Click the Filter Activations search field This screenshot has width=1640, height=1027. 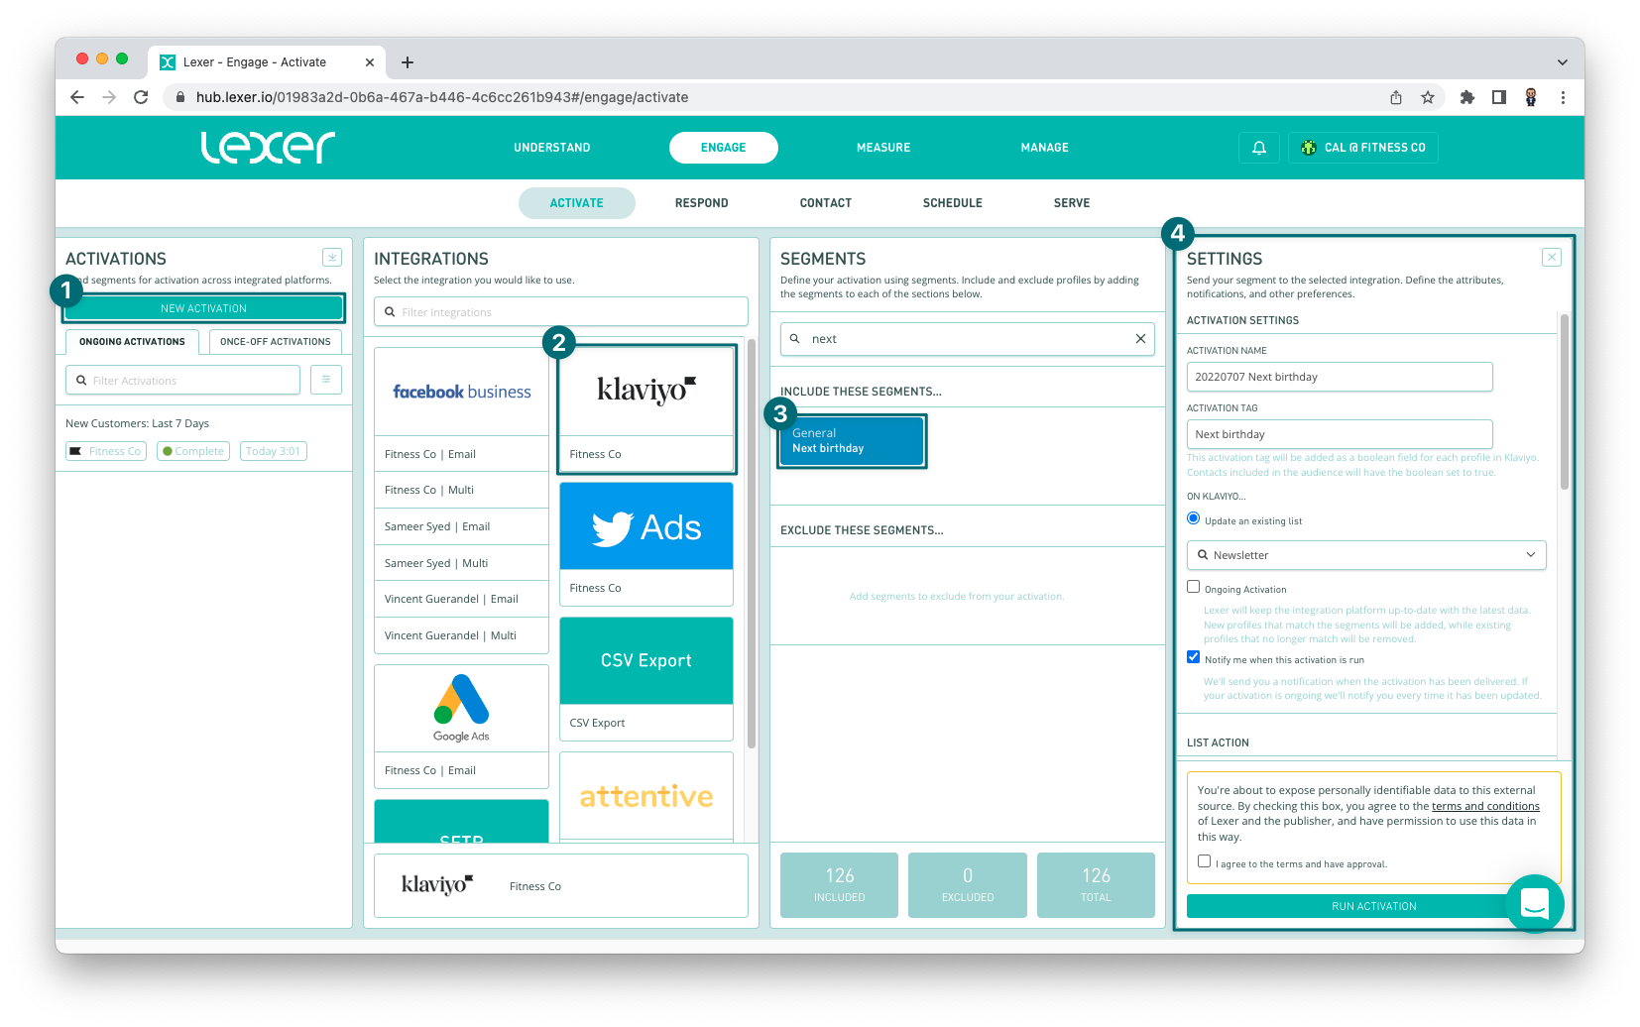183,380
